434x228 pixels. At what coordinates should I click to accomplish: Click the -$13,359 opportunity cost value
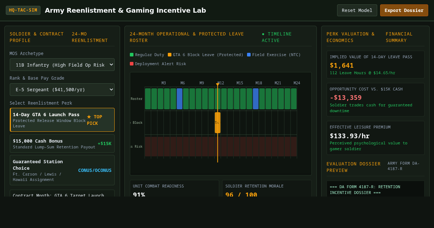point(346,97)
